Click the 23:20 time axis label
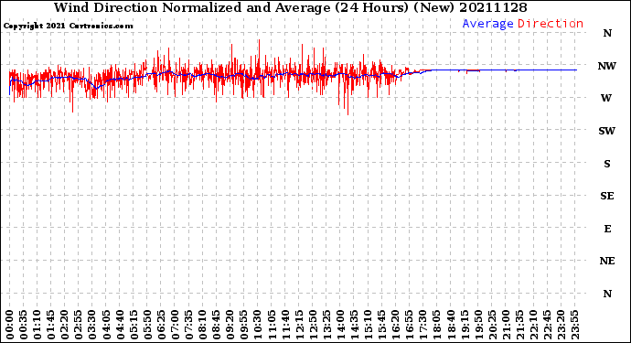 click(561, 326)
